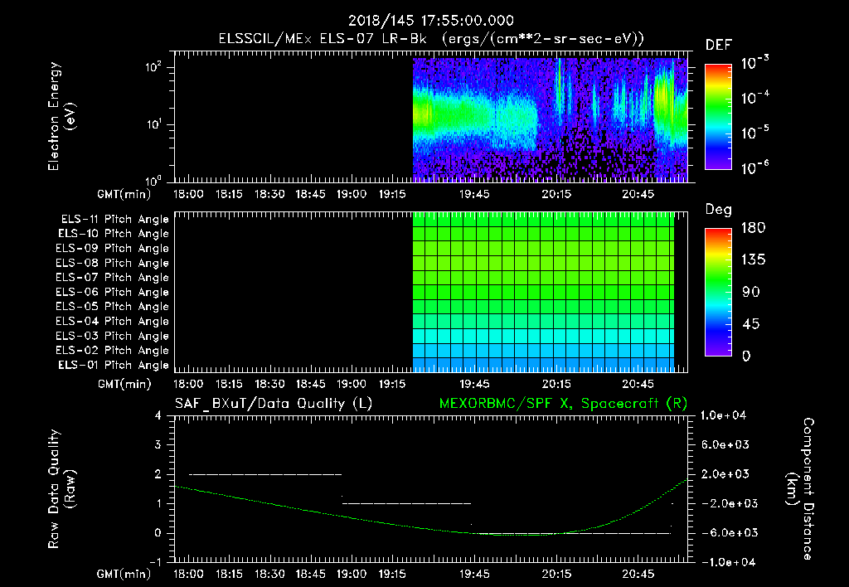The height and width of the screenshot is (587, 849).
Task: Click the GMT(min) label on the bottom plot
Action: 124,574
